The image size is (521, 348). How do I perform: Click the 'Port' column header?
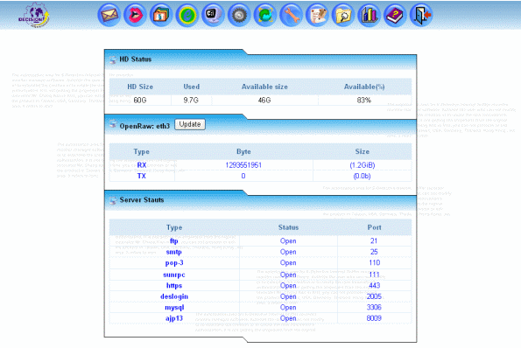[374, 227]
